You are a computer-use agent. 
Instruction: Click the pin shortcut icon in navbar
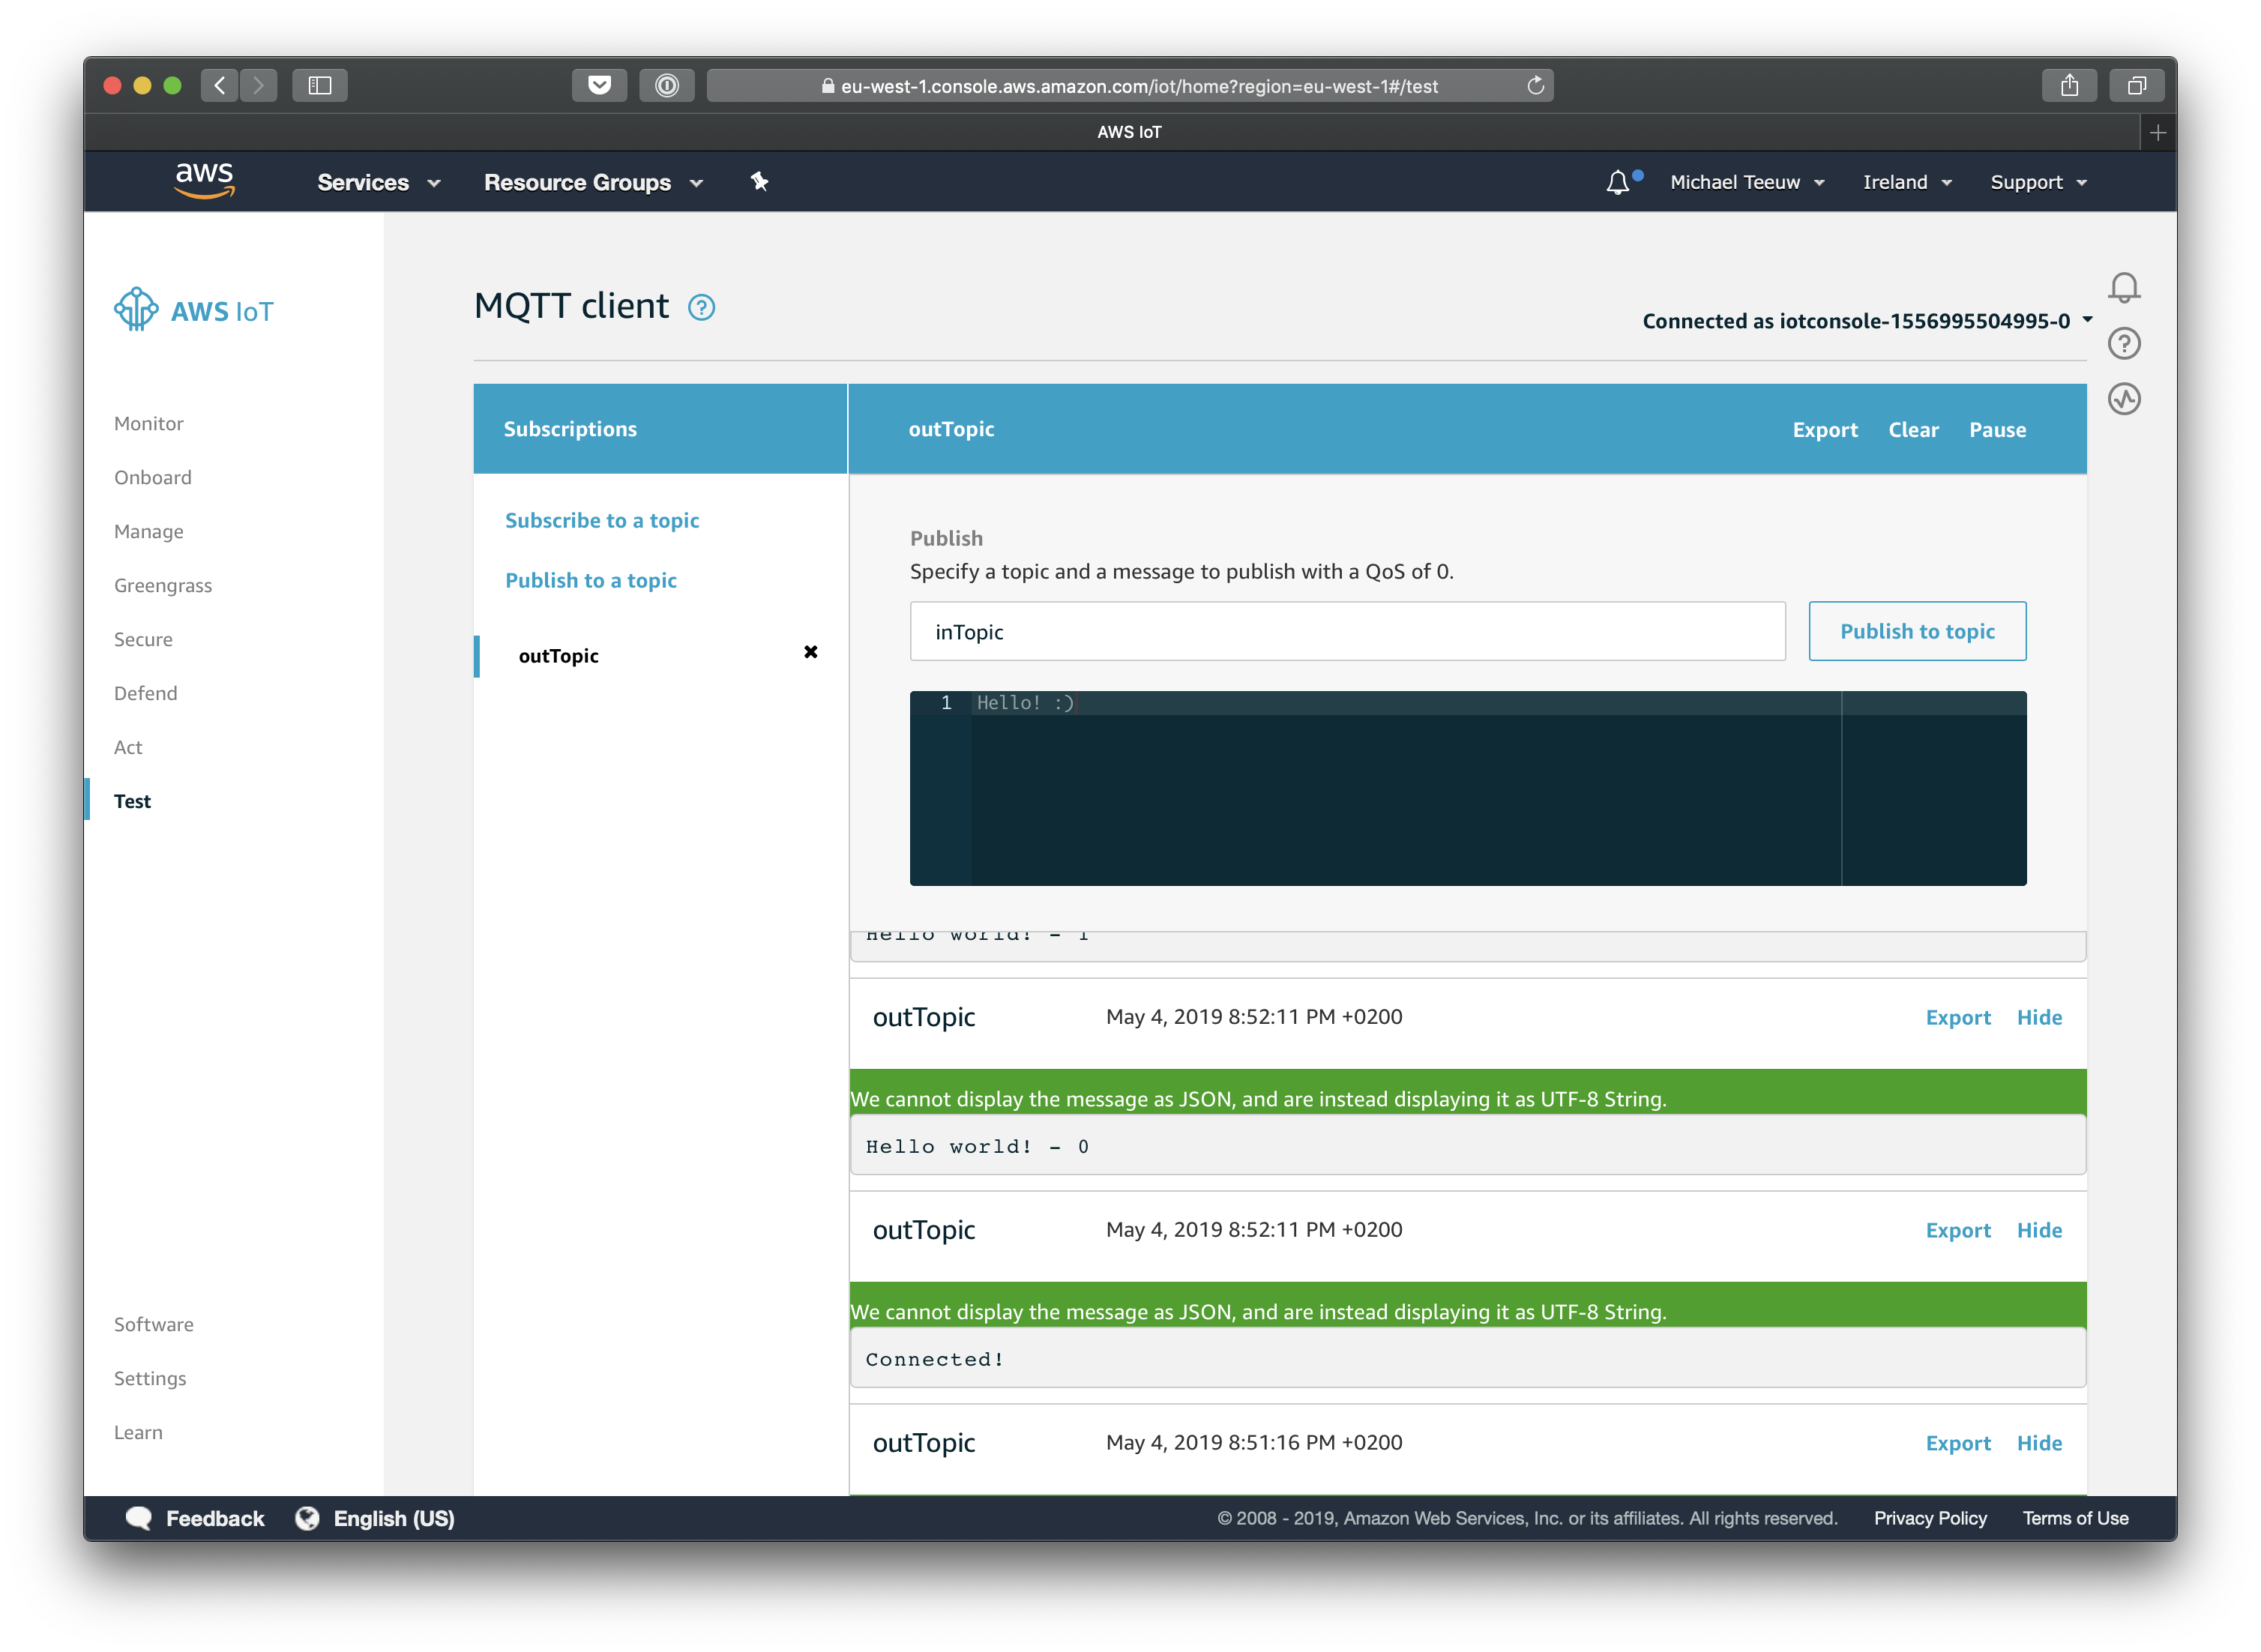[759, 182]
